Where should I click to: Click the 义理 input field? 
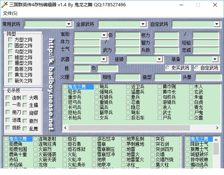tap(87, 77)
